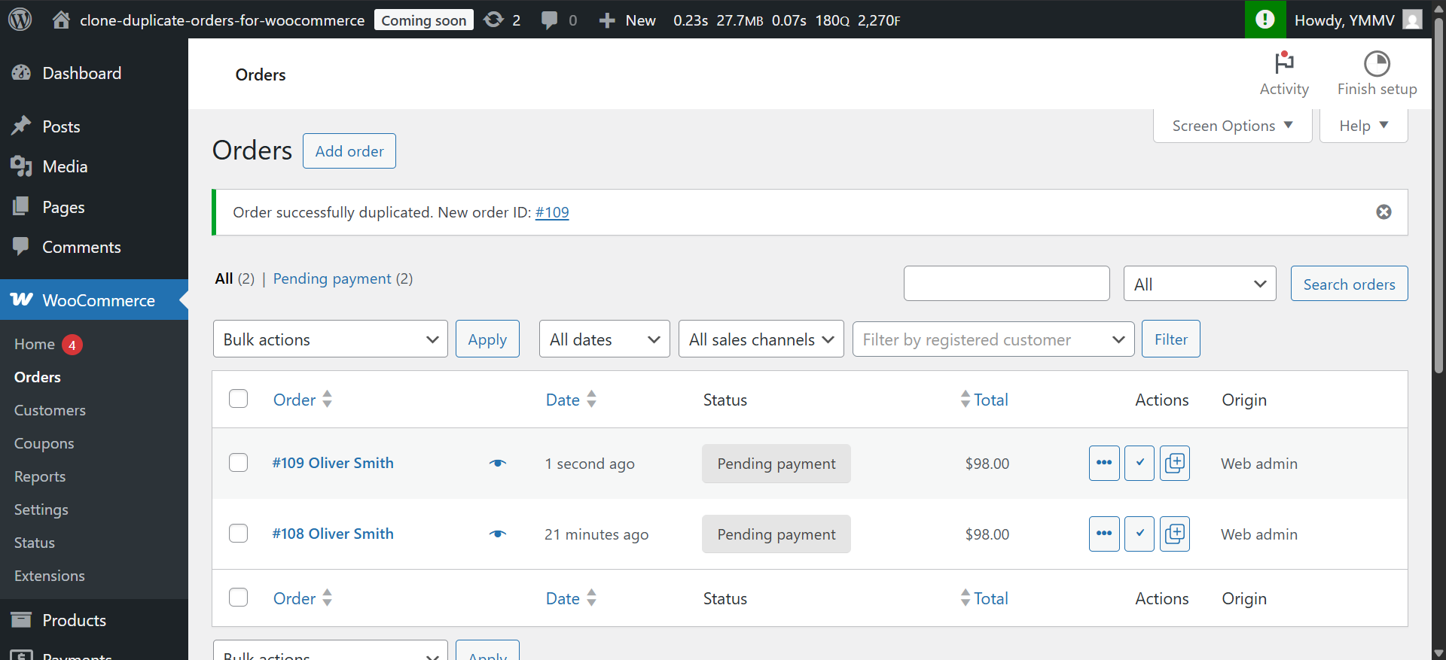Viewport: 1446px width, 660px height.
Task: Click the plus New icon
Action: pos(607,20)
